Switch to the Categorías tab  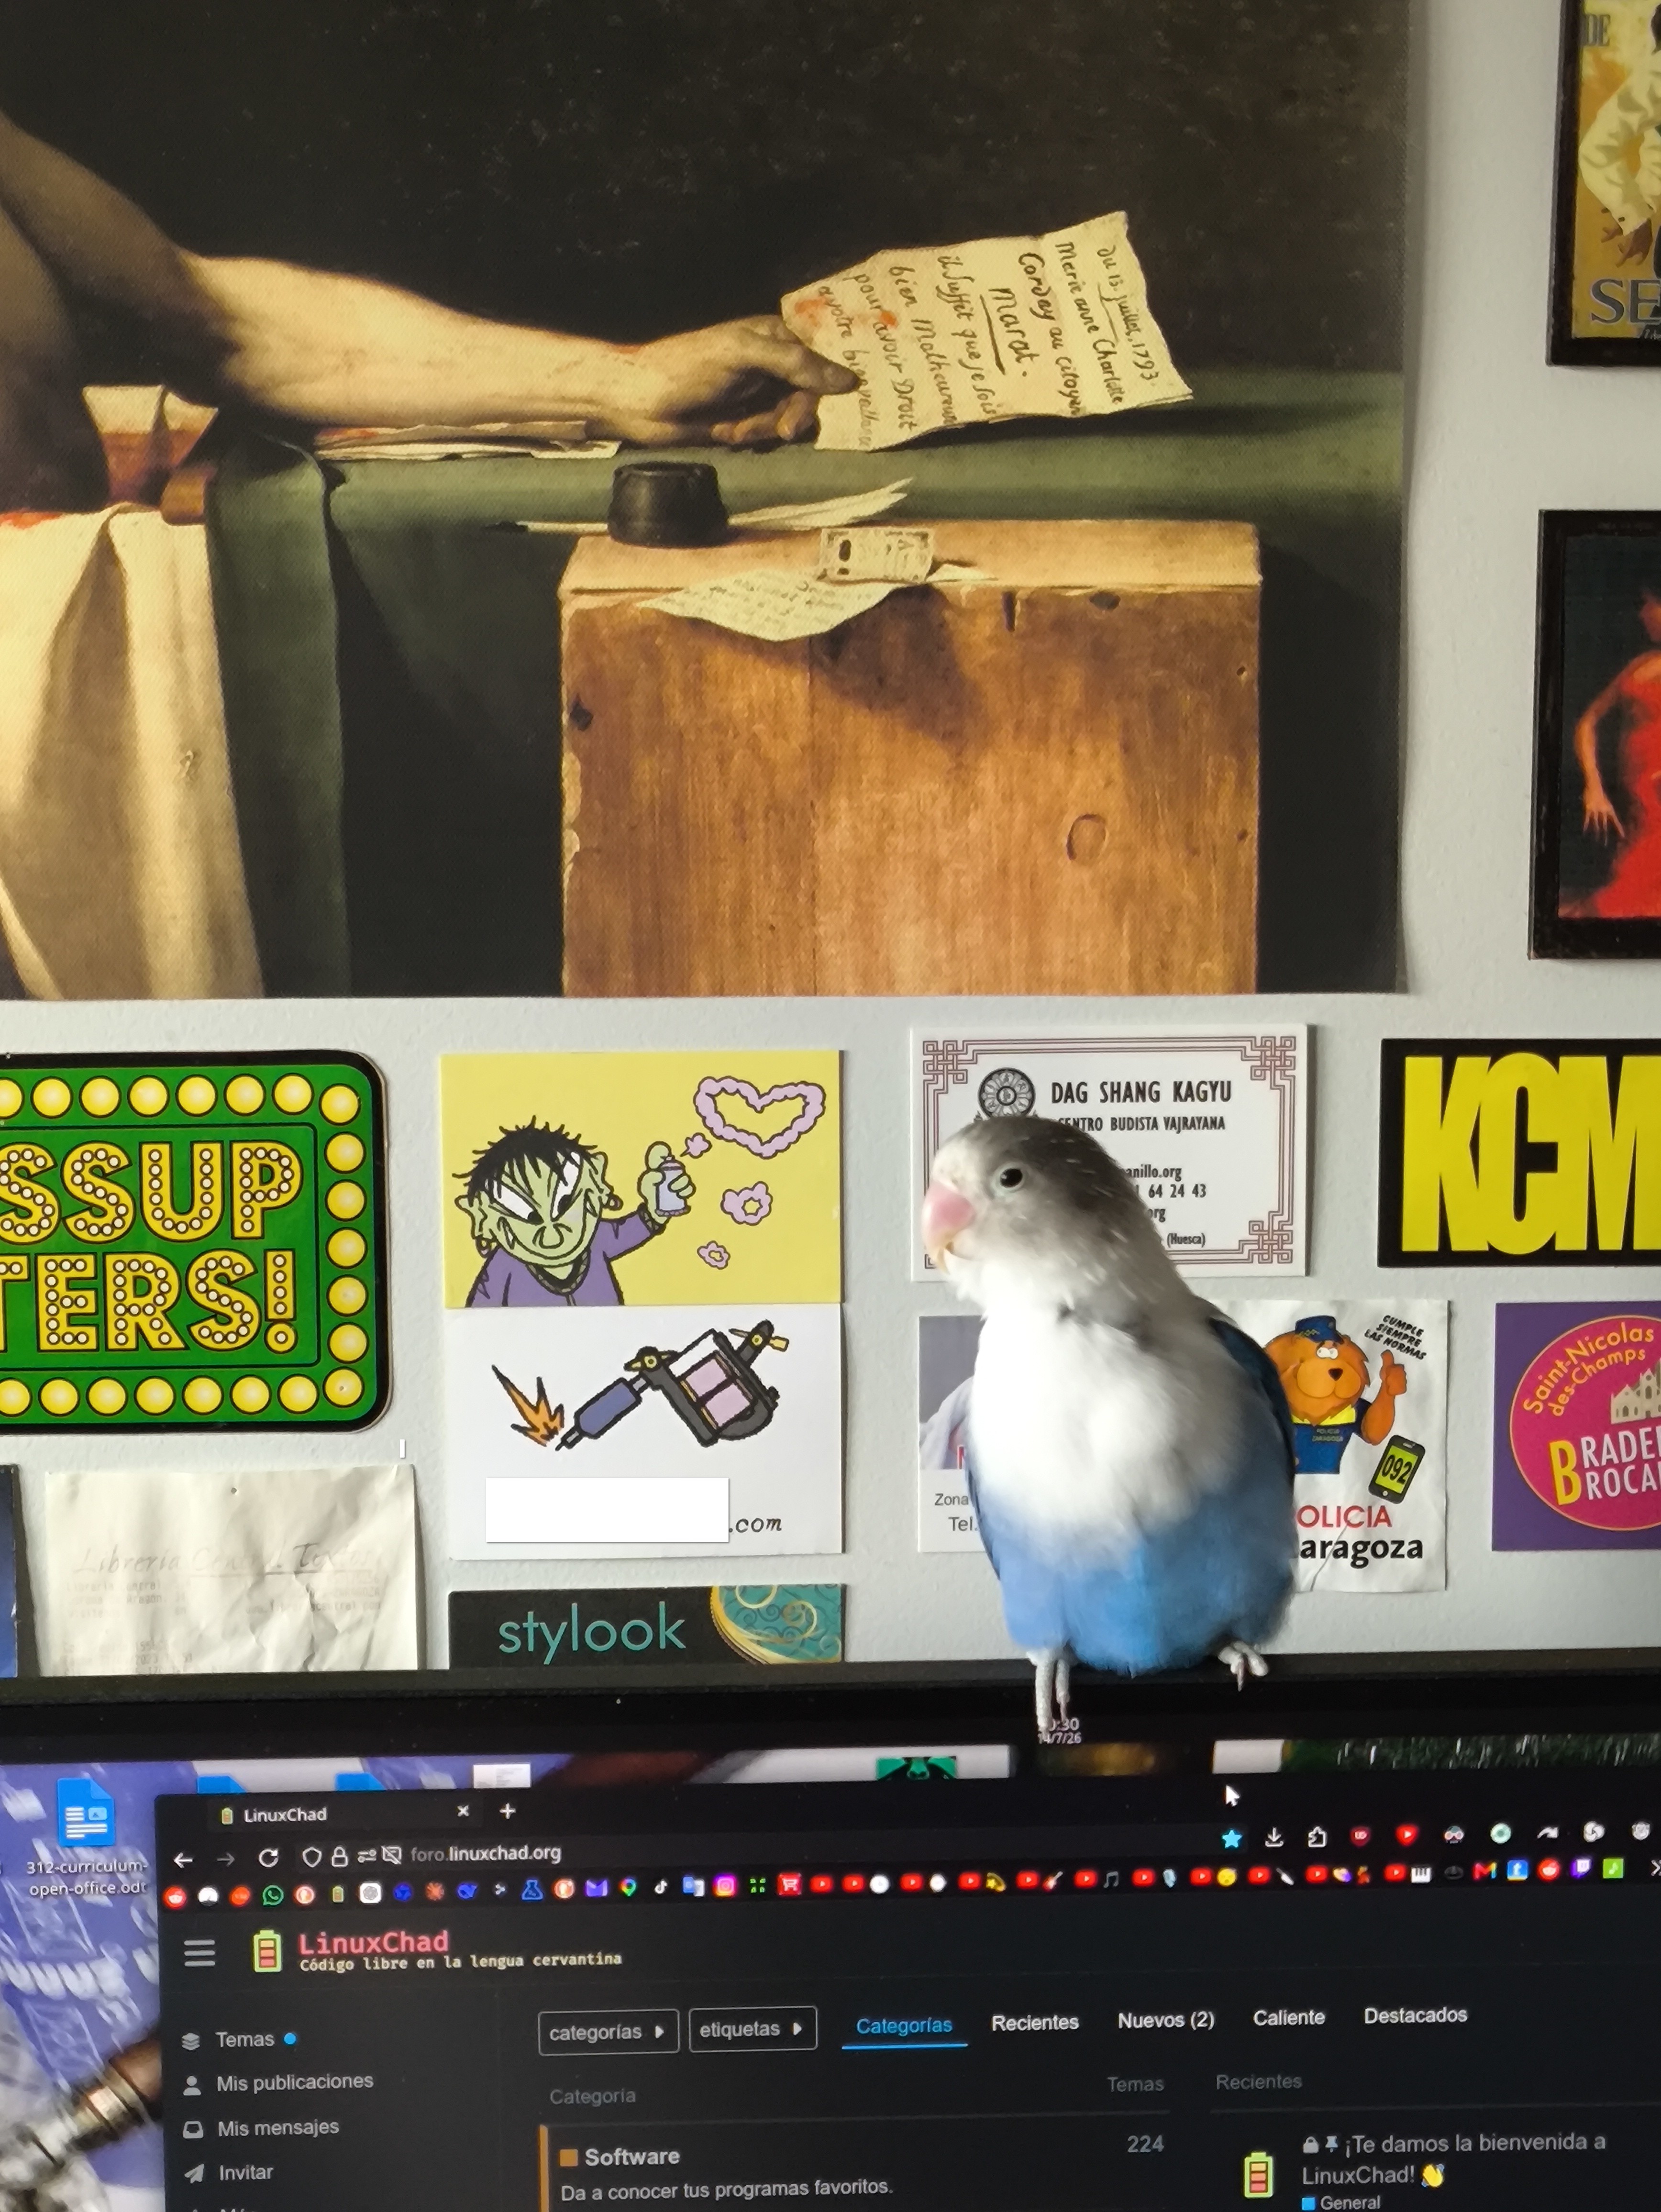[904, 2026]
